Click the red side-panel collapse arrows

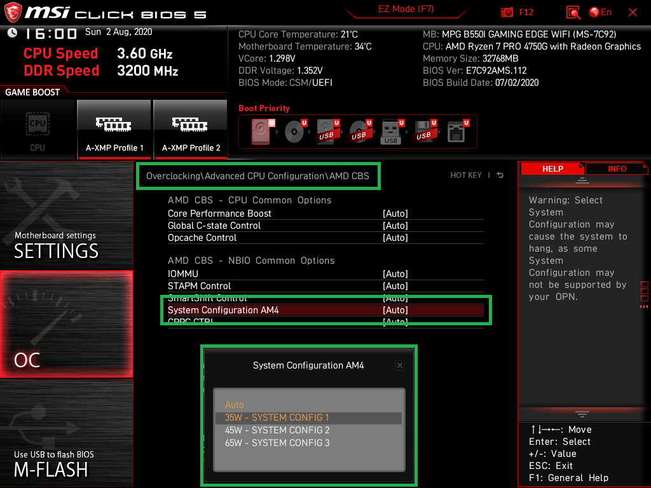[x=643, y=307]
